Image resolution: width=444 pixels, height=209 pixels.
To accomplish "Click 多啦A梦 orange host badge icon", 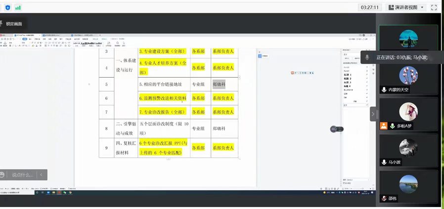I will (383, 126).
